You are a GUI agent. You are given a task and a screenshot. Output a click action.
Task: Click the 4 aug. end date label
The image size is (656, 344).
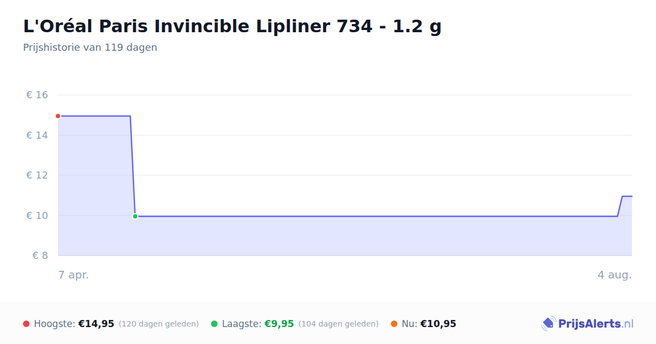point(614,275)
